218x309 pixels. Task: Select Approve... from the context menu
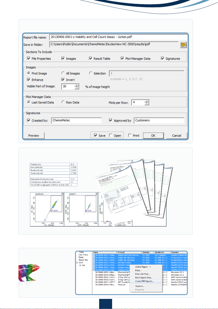146,286
